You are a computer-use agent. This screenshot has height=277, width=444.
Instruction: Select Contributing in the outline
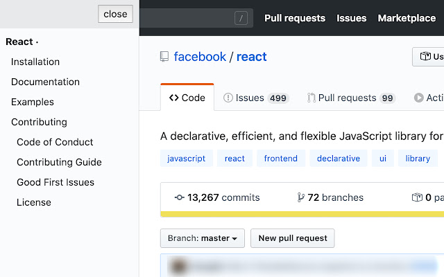[39, 122]
